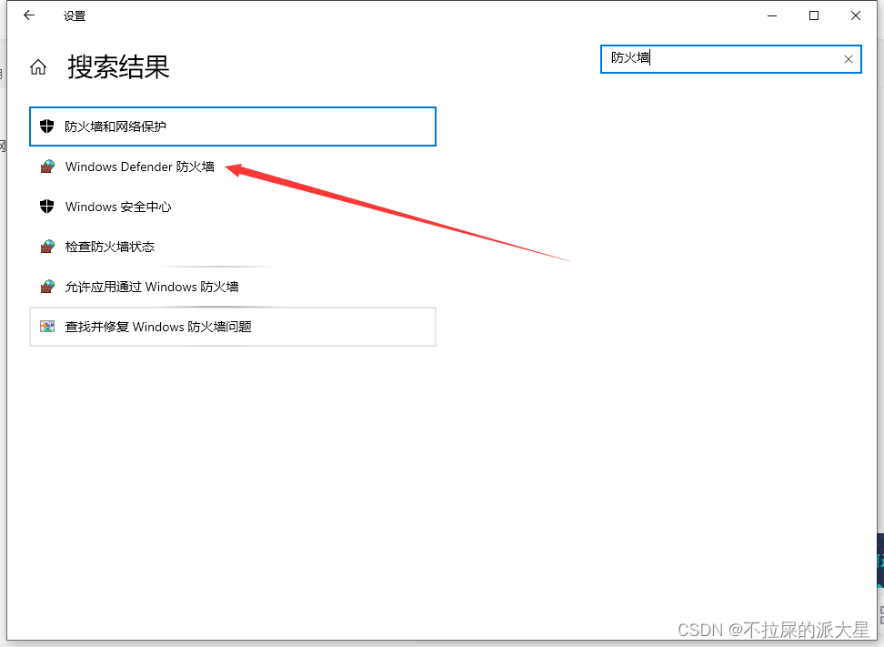Close the 设置 window
This screenshot has height=647, width=884.
(855, 15)
